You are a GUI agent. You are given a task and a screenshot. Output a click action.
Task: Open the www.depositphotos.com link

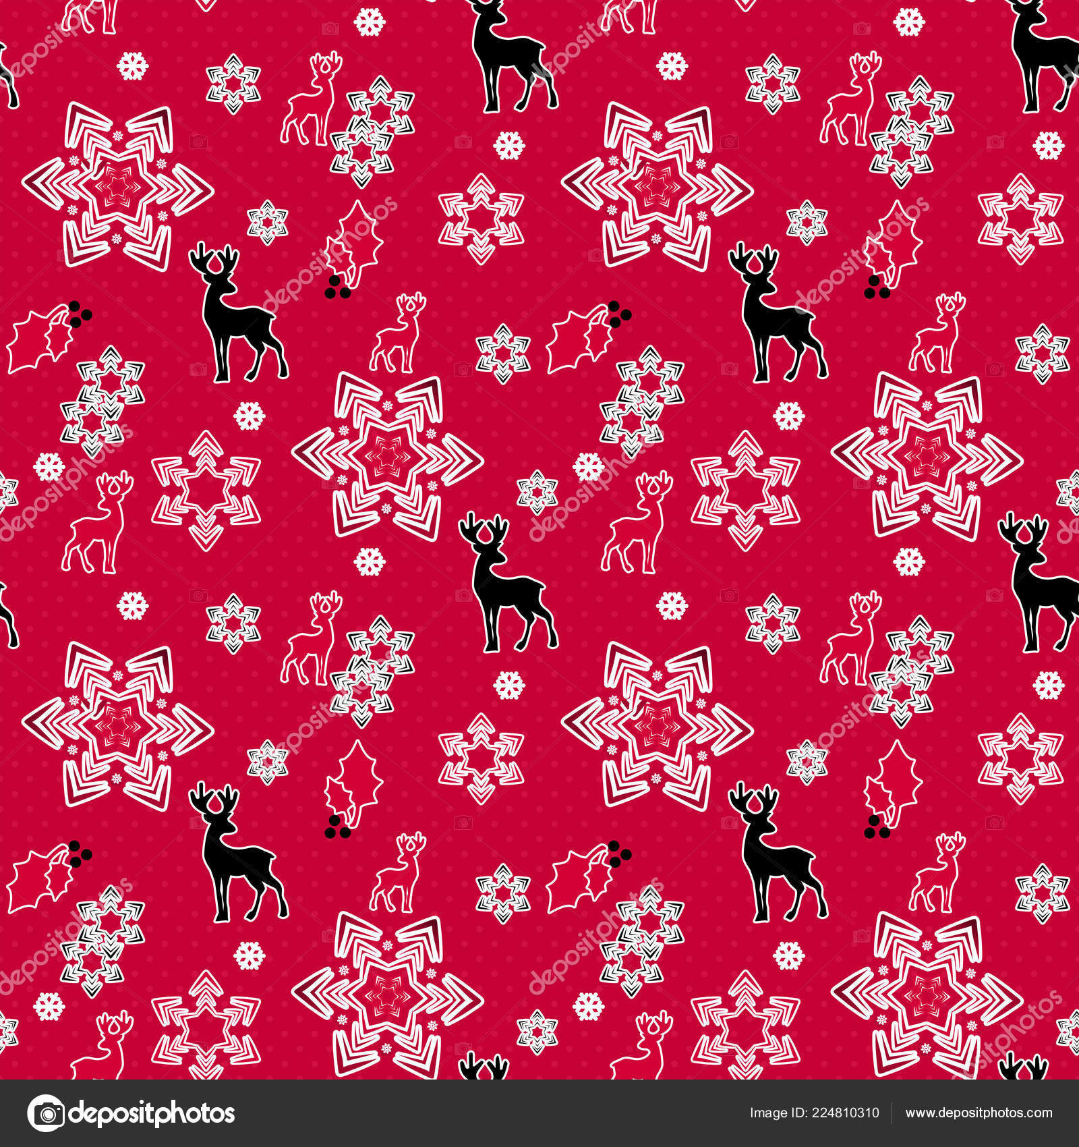click(x=979, y=1113)
